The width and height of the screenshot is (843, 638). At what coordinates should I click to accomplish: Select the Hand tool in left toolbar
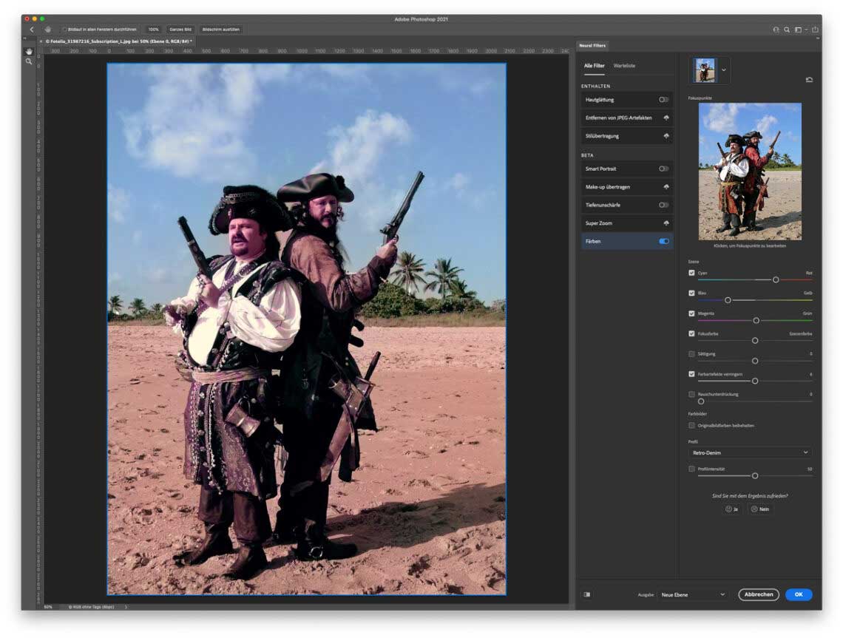(x=29, y=51)
